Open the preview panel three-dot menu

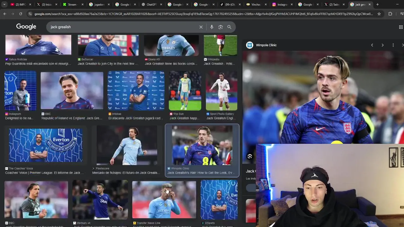[x=393, y=45]
